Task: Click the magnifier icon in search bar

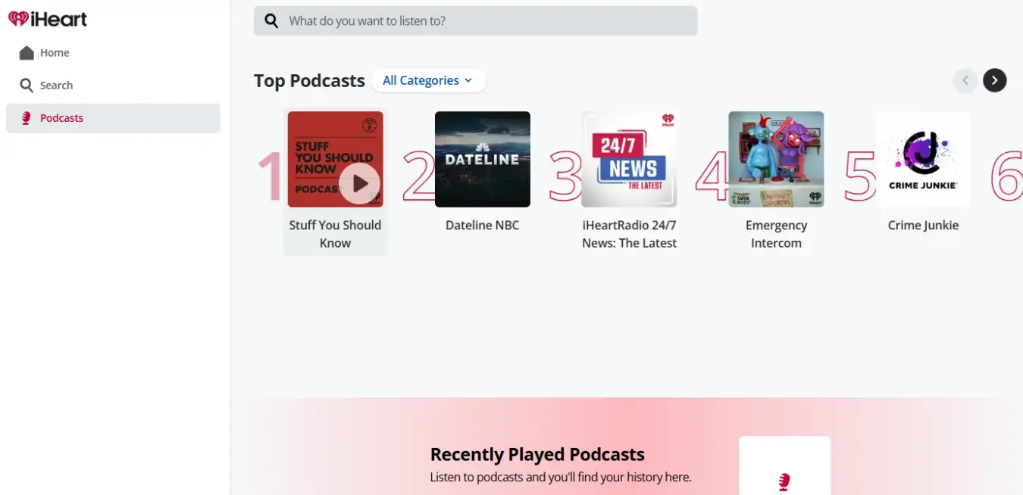Action: [x=271, y=21]
